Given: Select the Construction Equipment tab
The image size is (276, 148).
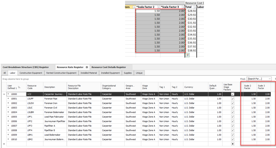Looking at the screenshot, I should click(x=31, y=73).
